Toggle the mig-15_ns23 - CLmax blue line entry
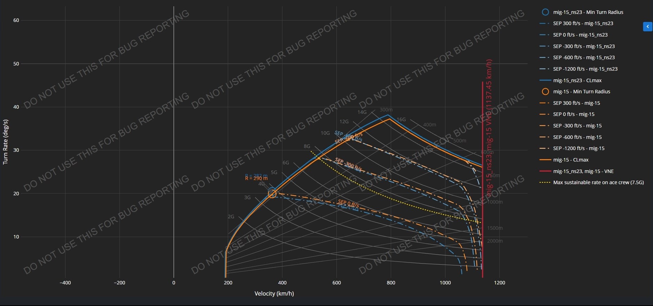Screen dimensions: 653x306 point(577,80)
